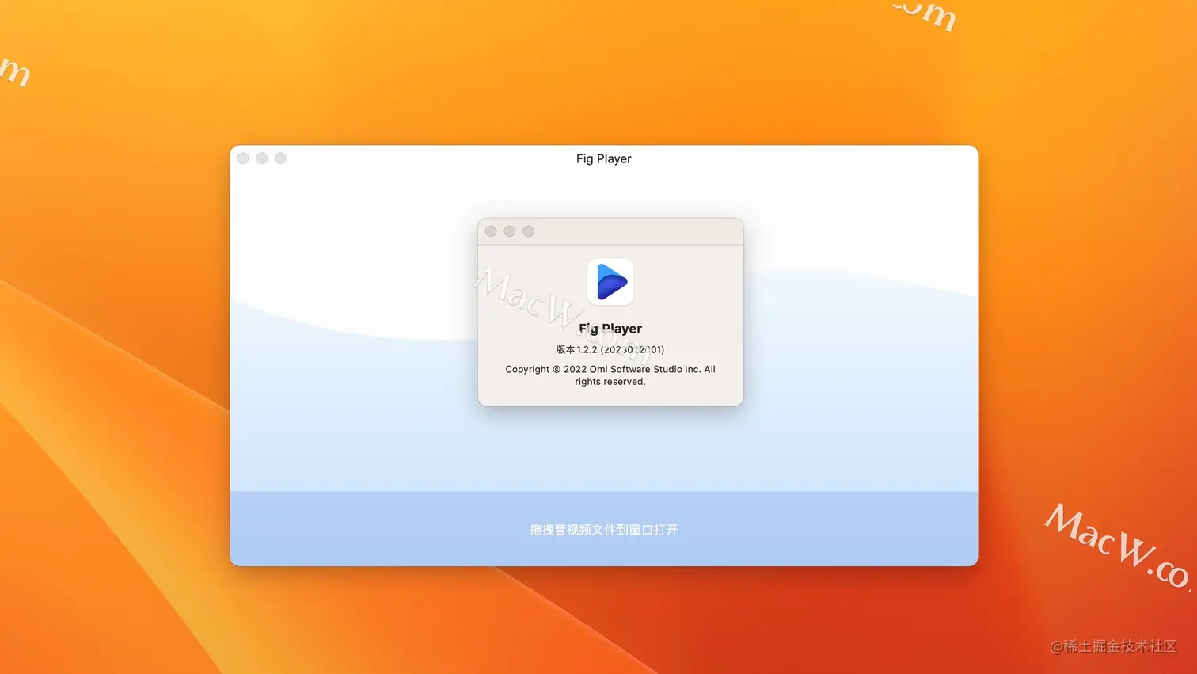
Task: Click the zoom button of About dialog
Action: tap(529, 231)
